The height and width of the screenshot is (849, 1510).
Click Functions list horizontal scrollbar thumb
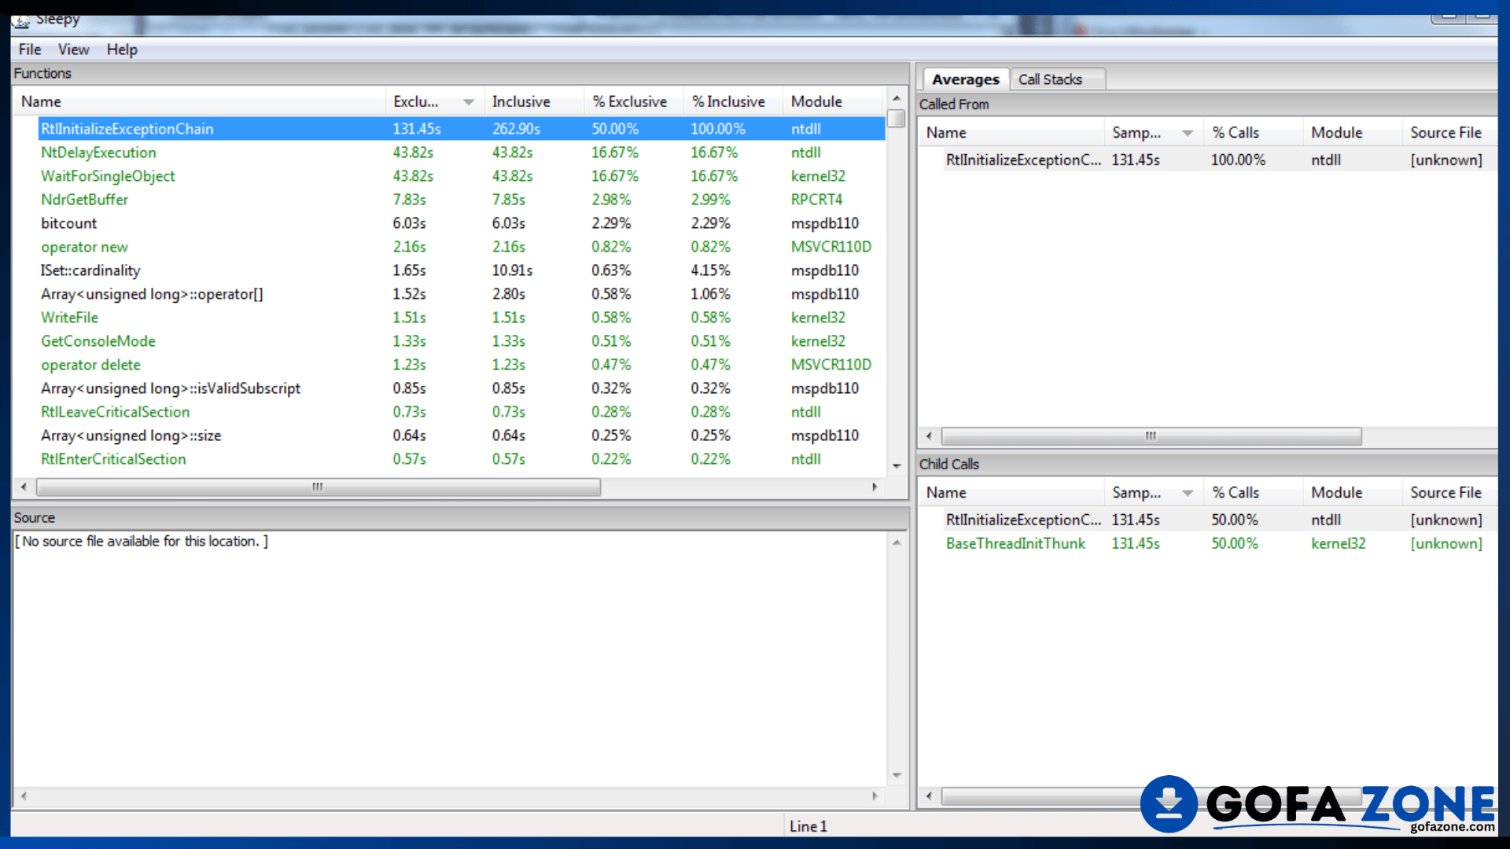point(319,487)
